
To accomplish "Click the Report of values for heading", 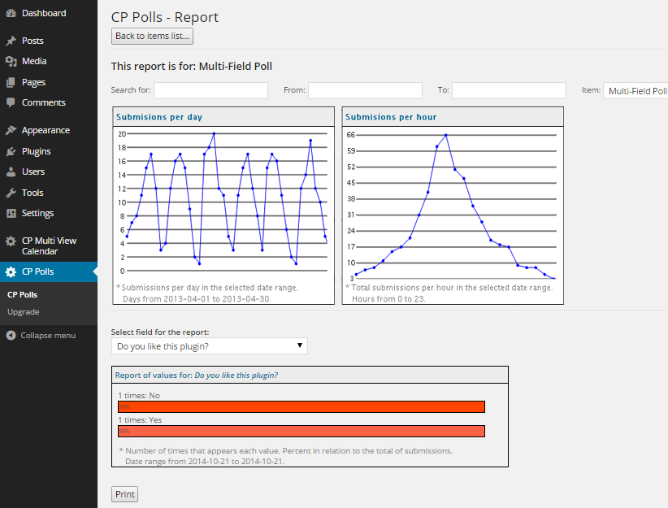I will [x=197, y=376].
